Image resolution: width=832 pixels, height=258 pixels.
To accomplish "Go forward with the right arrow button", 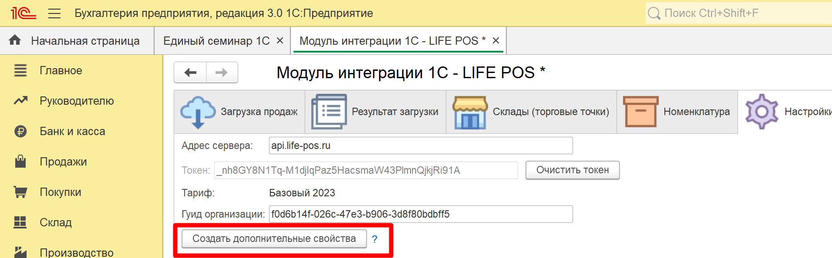I will pos(222,73).
